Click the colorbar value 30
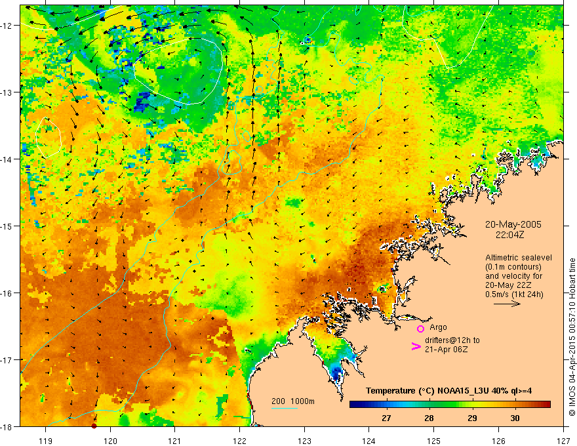The width and height of the screenshot is (577, 446). [515, 418]
